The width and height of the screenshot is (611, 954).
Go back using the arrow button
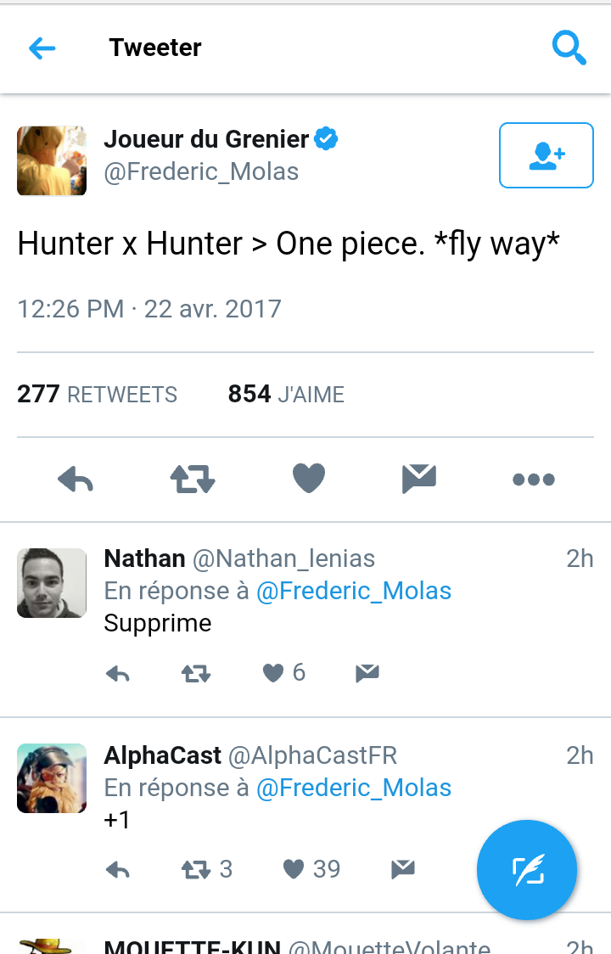point(42,48)
